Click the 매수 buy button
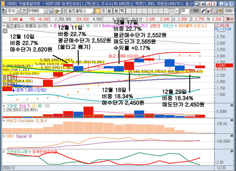 click(x=230, y=19)
